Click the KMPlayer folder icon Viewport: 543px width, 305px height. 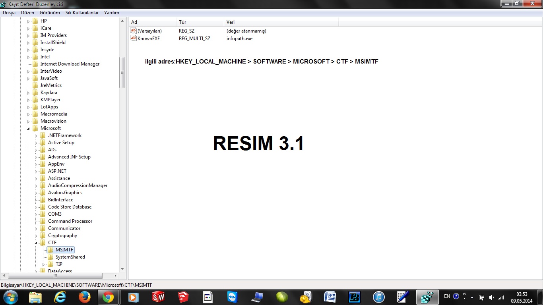tap(35, 100)
